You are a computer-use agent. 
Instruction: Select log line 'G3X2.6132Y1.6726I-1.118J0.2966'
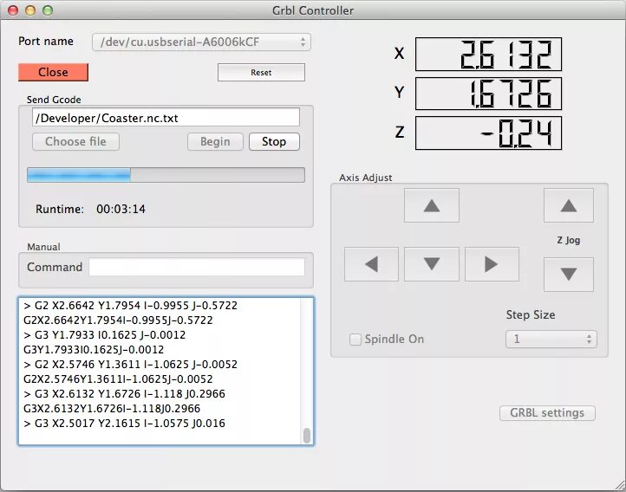pyautogui.click(x=112, y=409)
